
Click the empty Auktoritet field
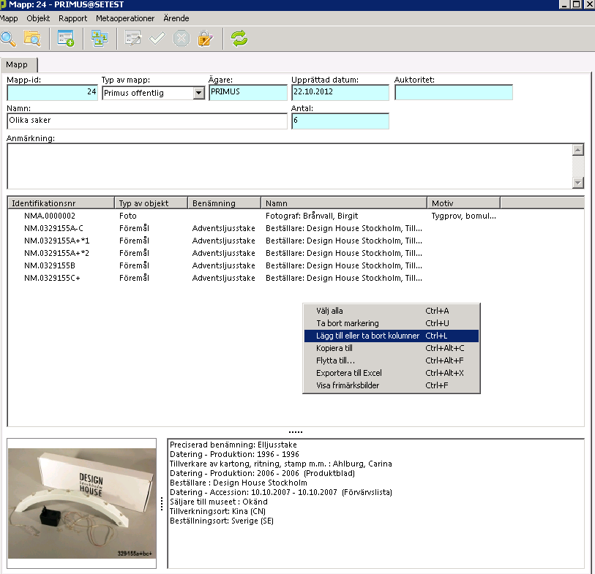point(454,92)
